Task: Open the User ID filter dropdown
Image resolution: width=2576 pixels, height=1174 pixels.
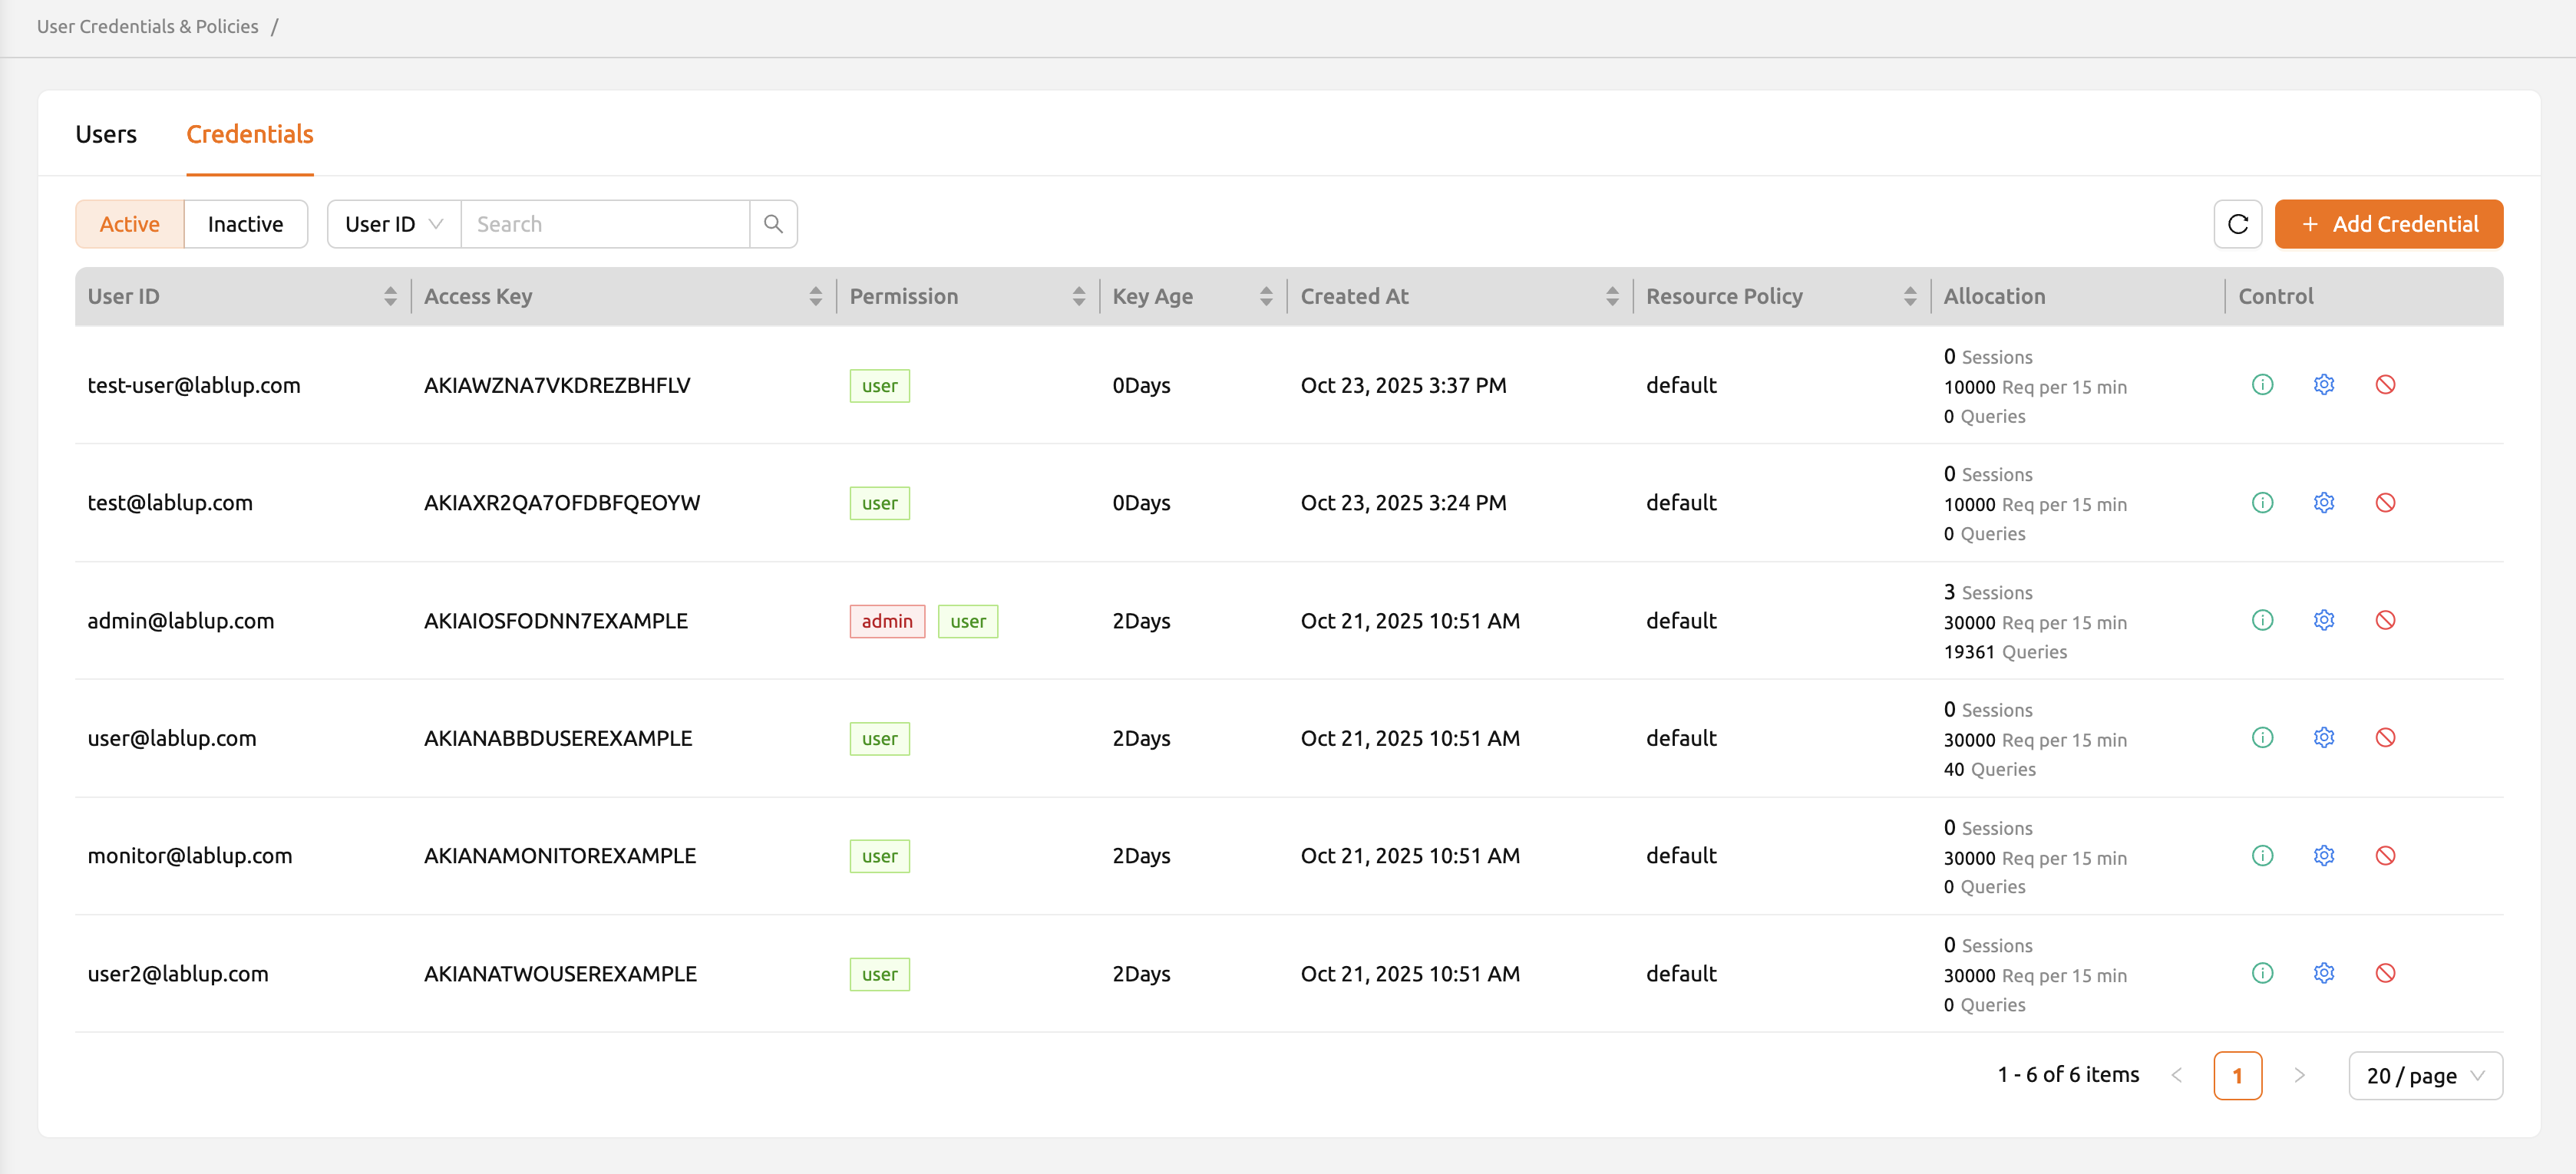Action: [x=394, y=224]
